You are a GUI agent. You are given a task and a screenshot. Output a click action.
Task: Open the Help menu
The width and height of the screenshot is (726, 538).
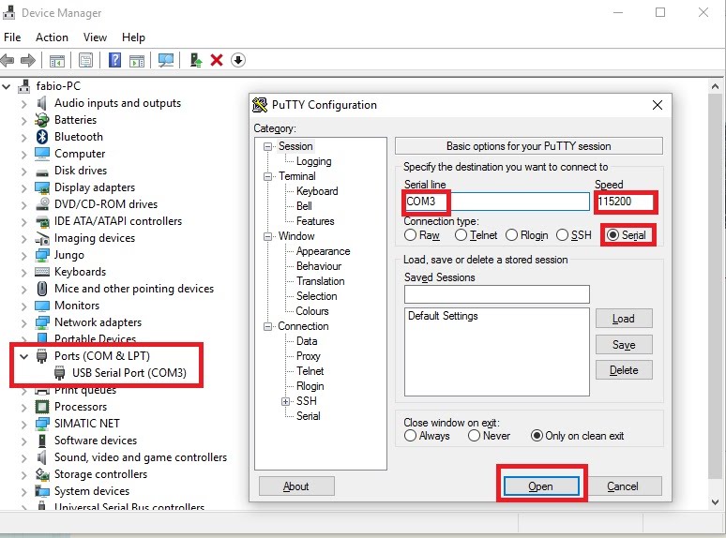coord(133,37)
